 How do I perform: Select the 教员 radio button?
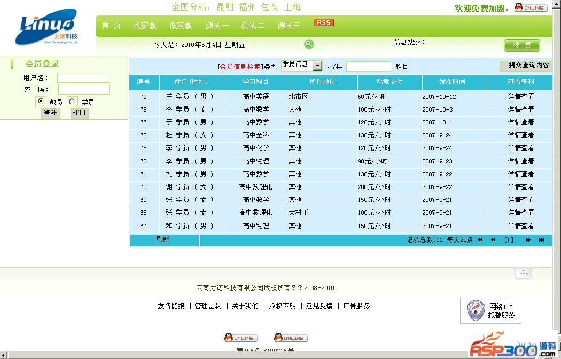click(x=41, y=101)
